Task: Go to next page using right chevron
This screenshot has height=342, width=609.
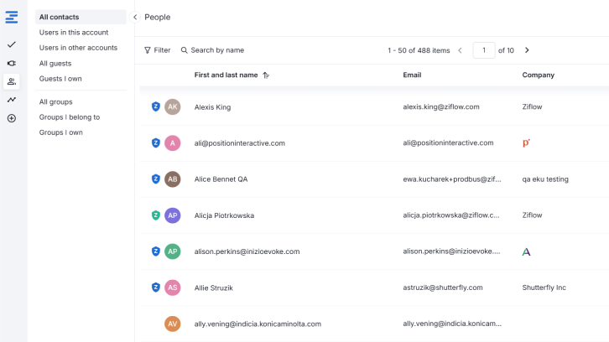Action: (527, 50)
